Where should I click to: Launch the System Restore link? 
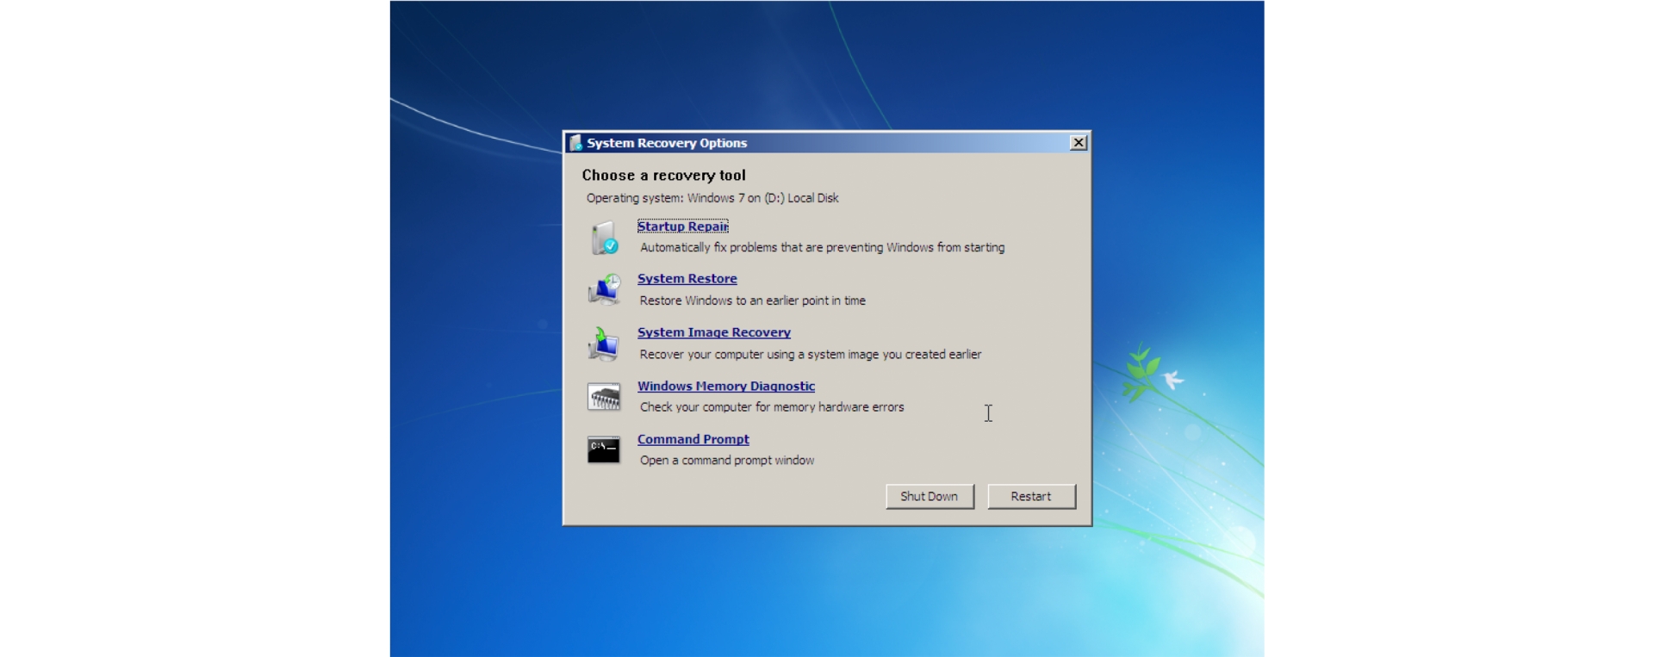pyautogui.click(x=687, y=279)
